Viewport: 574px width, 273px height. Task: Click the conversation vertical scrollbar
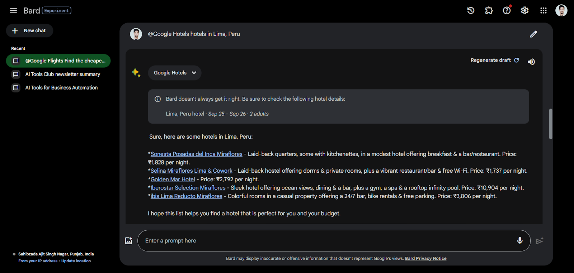pyautogui.click(x=551, y=124)
